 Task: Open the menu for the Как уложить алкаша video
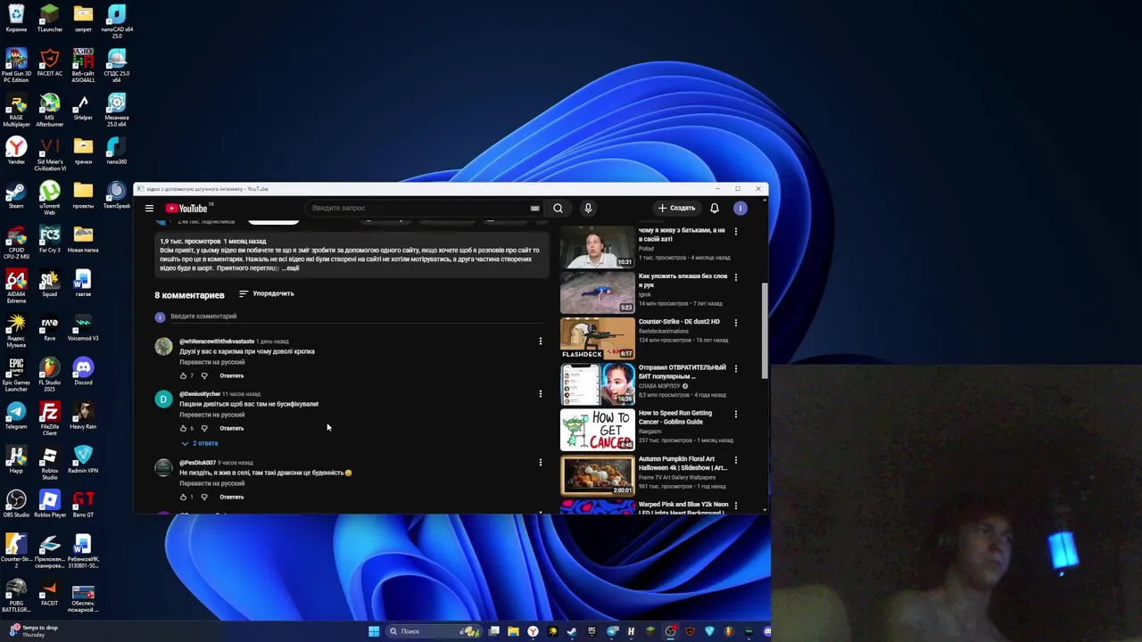pyautogui.click(x=736, y=276)
